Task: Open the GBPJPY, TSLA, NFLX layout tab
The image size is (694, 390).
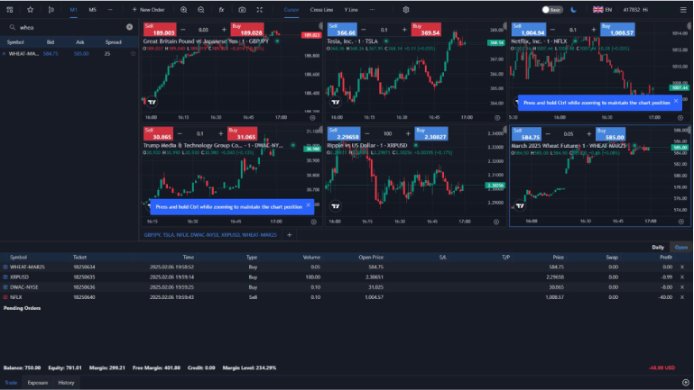Action: [210, 235]
